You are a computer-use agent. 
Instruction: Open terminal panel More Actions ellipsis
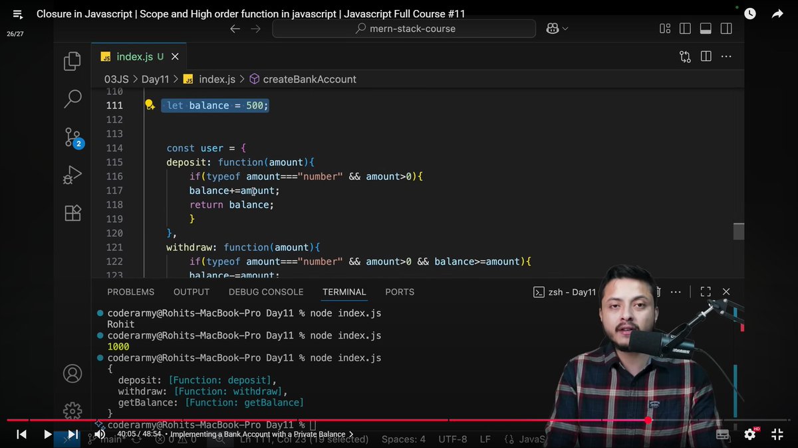tap(676, 292)
